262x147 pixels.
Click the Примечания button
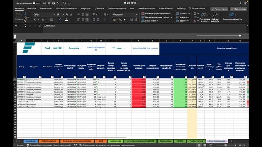(219, 9)
